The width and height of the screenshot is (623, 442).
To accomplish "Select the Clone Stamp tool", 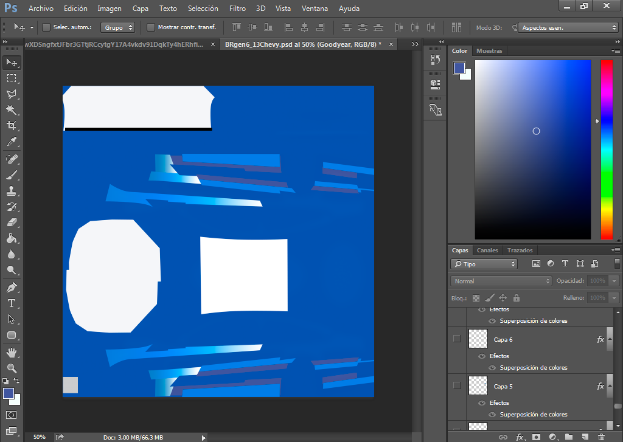I will (12, 191).
